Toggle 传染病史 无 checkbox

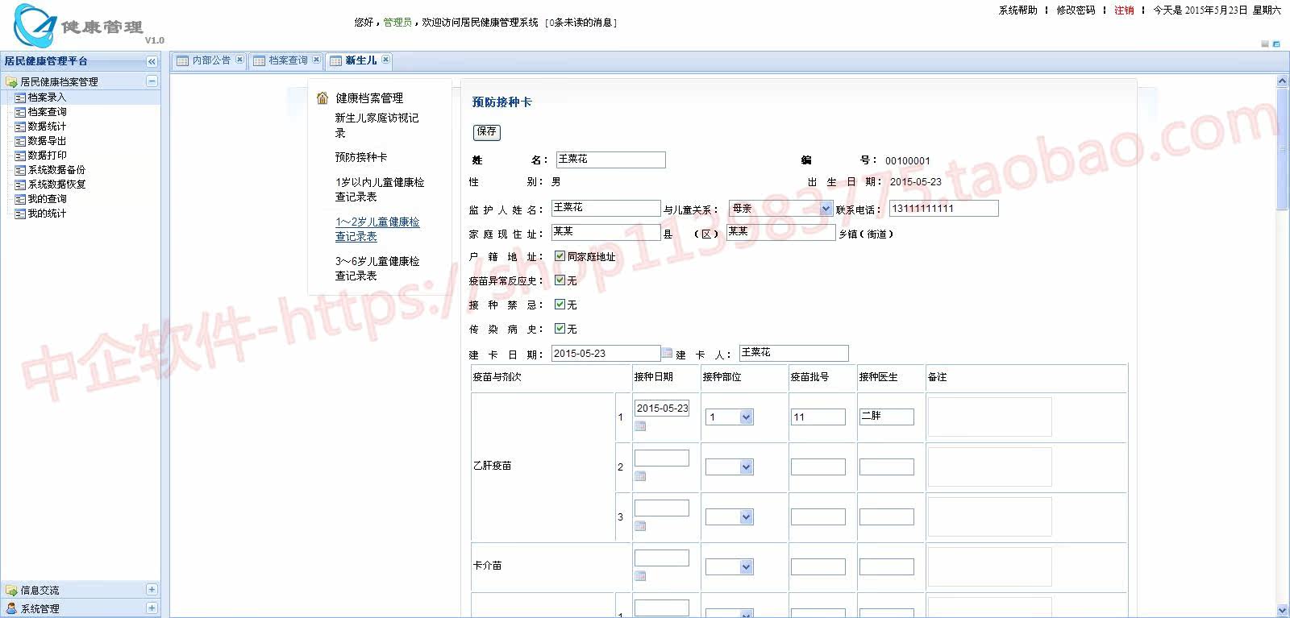pyautogui.click(x=560, y=329)
